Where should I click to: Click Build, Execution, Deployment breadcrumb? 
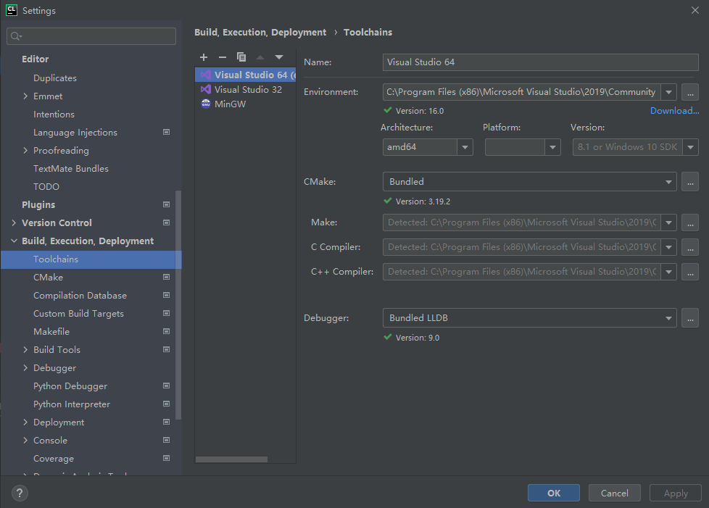click(260, 32)
